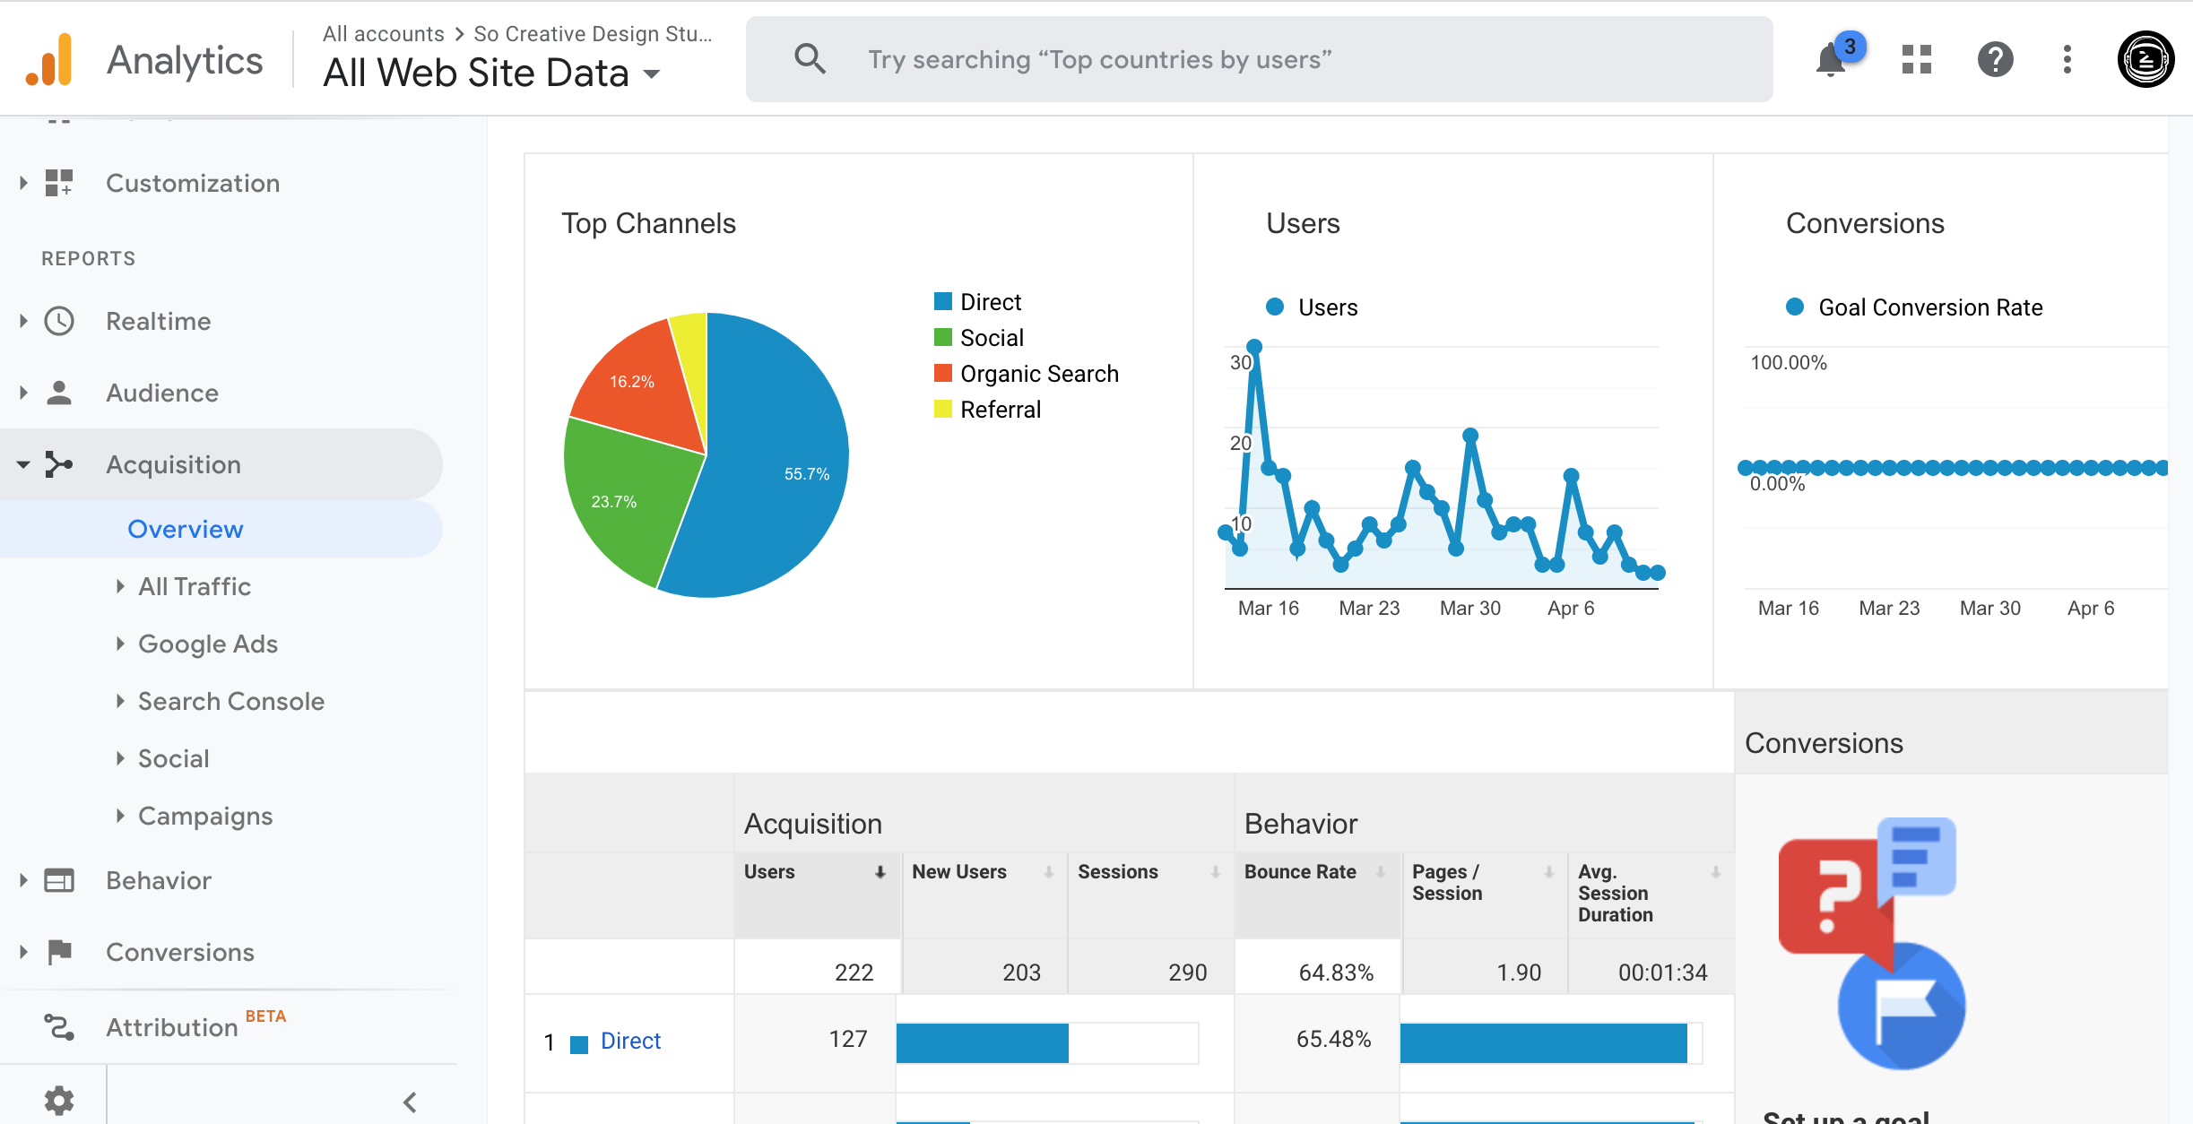2193x1124 pixels.
Task: Sort by Pages / Session column arrow
Action: coord(1548,872)
